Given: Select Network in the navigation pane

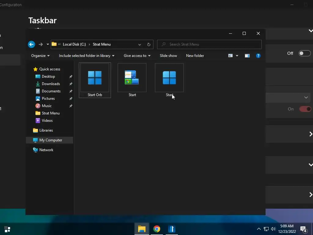Looking at the screenshot, I should click(46, 150).
